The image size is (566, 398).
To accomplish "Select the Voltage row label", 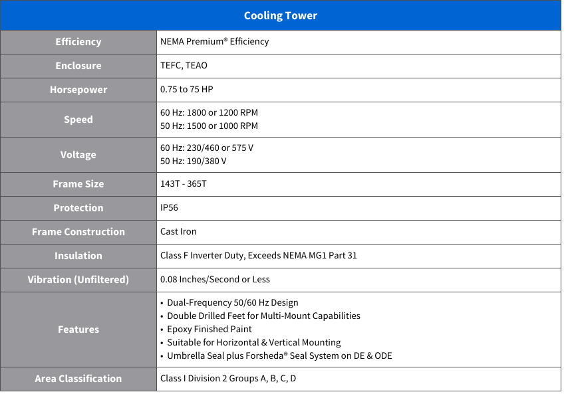I will click(78, 155).
